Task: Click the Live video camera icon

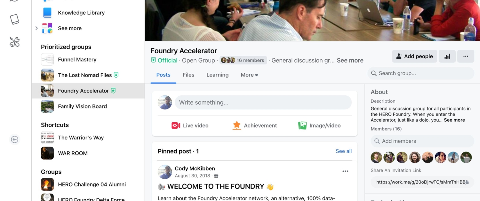Action: point(176,125)
